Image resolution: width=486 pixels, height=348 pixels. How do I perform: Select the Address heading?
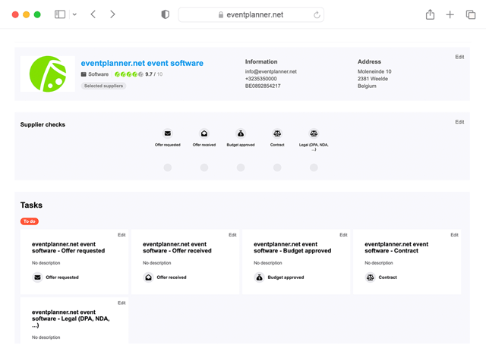369,61
